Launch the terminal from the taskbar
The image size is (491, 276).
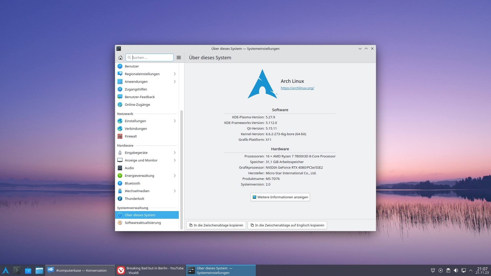click(x=17, y=270)
